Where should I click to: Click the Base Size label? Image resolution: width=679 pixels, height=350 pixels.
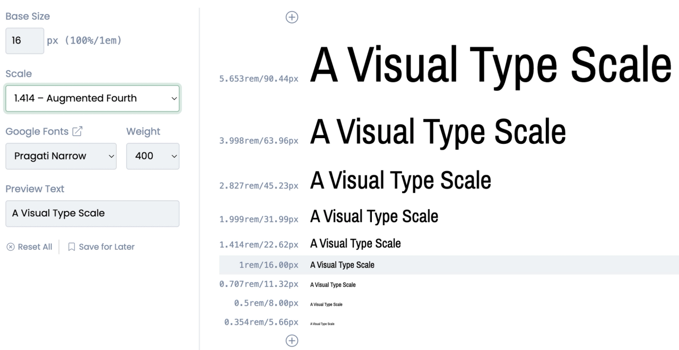click(x=27, y=16)
